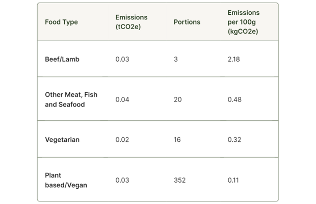Screen dimensions: 316x204
Task: Select the Beef/Lamb row label
Action: (x=62, y=59)
